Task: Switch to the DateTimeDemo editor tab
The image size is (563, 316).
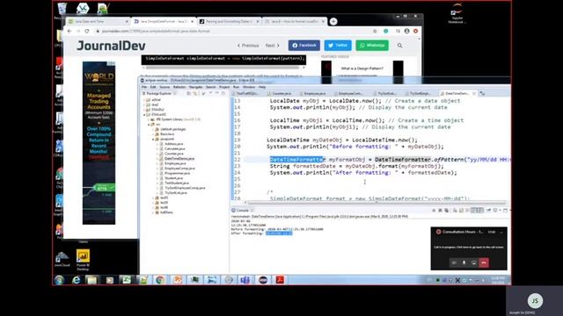Action: [x=457, y=94]
